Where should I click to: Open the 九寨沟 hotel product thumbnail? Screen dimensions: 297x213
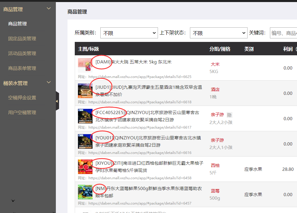pyautogui.click(x=85, y=91)
